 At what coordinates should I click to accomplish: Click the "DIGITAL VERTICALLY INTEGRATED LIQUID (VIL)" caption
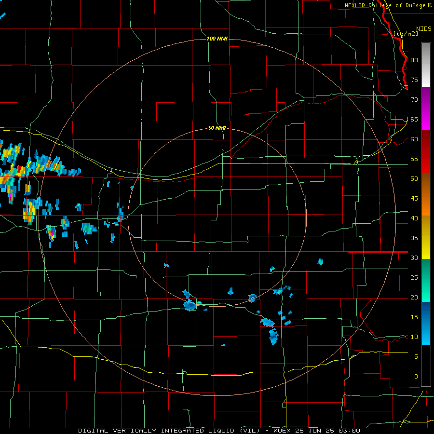click(169, 431)
